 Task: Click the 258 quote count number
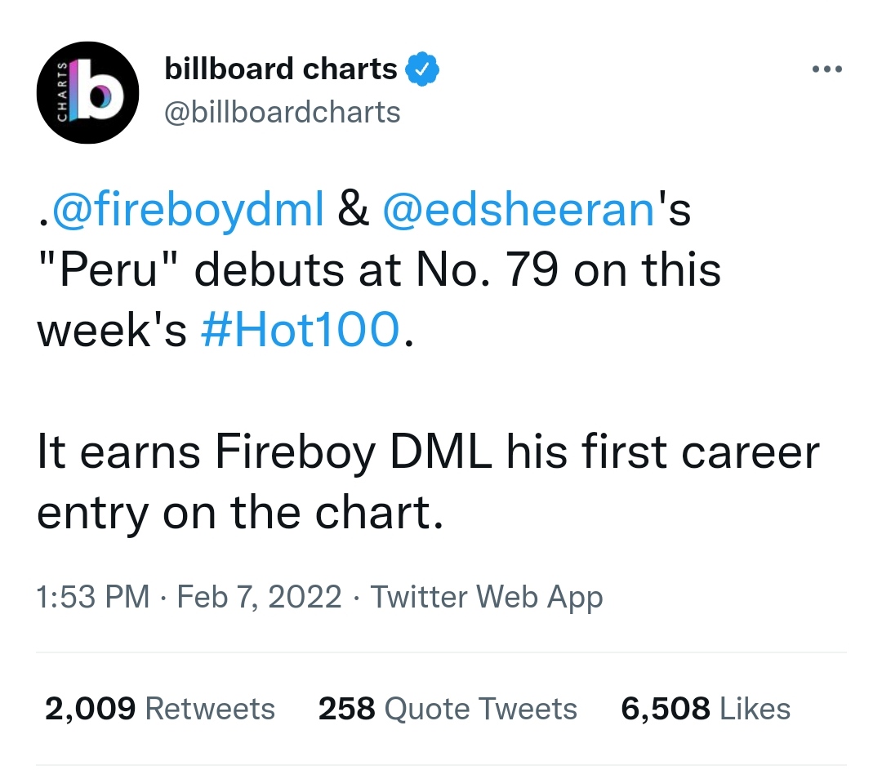tap(346, 709)
